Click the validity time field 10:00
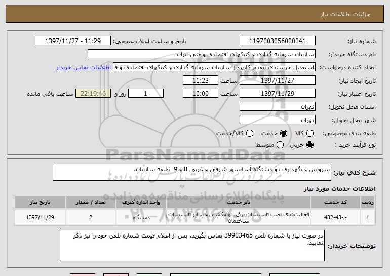390x276 pixels. coord(201,94)
